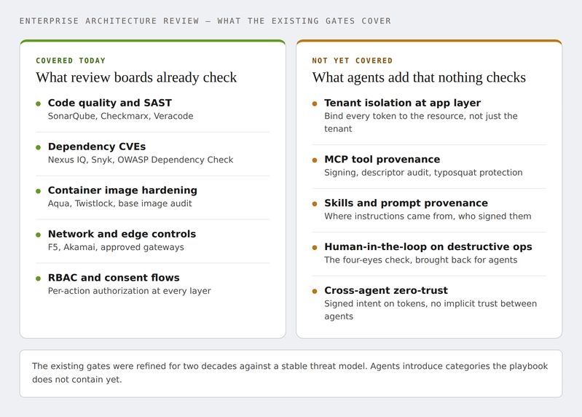582x417 pixels.
Task: Select the Code quality and SAST heading
Action: (x=110, y=103)
